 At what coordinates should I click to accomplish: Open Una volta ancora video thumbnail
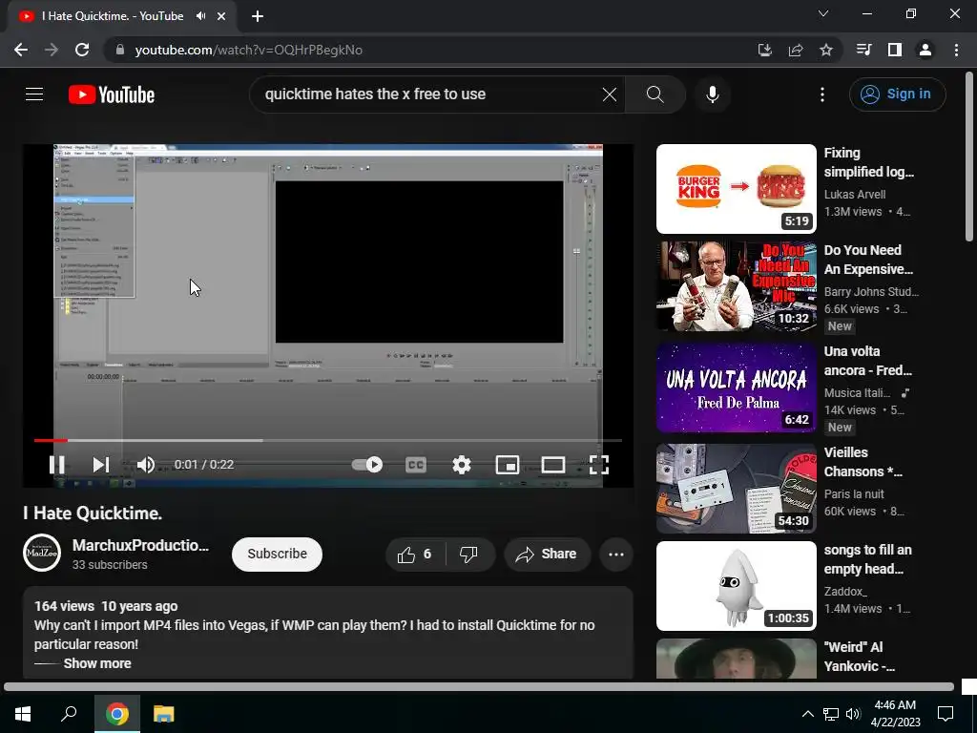[737, 387]
